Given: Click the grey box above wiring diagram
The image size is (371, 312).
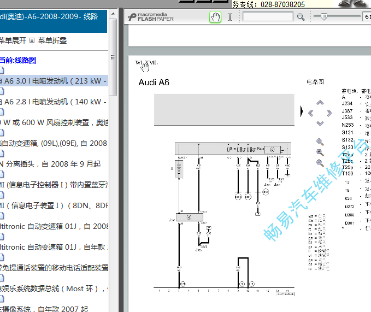Looking at the screenshot, I should tap(224, 110).
